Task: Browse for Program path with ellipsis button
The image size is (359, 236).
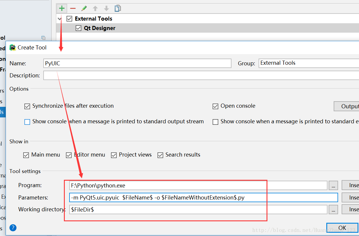Action: [x=333, y=185]
